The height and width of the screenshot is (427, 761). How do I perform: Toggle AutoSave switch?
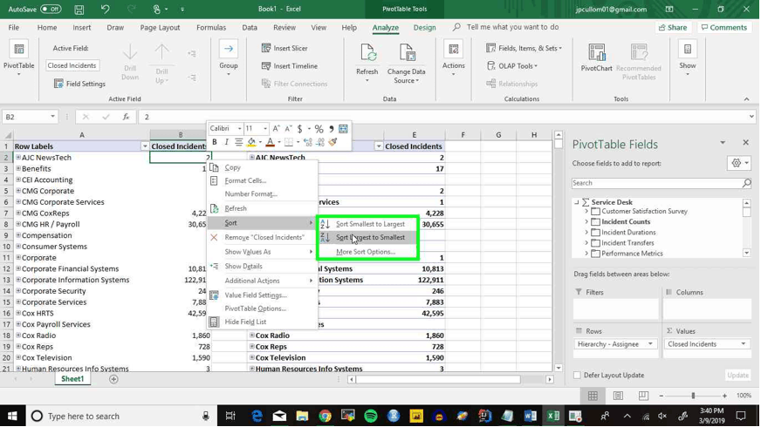[x=51, y=10]
